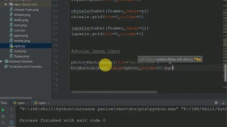Expand the External Libraries node arrow
The width and height of the screenshot is (227, 127).
click(x=1, y=61)
